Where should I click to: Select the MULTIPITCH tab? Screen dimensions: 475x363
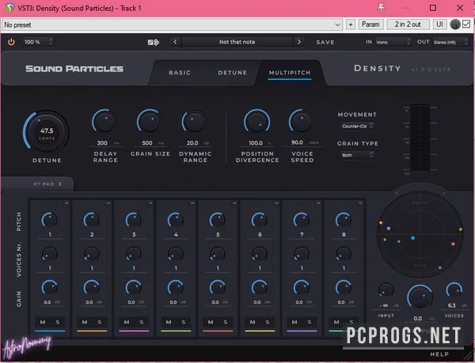click(x=290, y=73)
